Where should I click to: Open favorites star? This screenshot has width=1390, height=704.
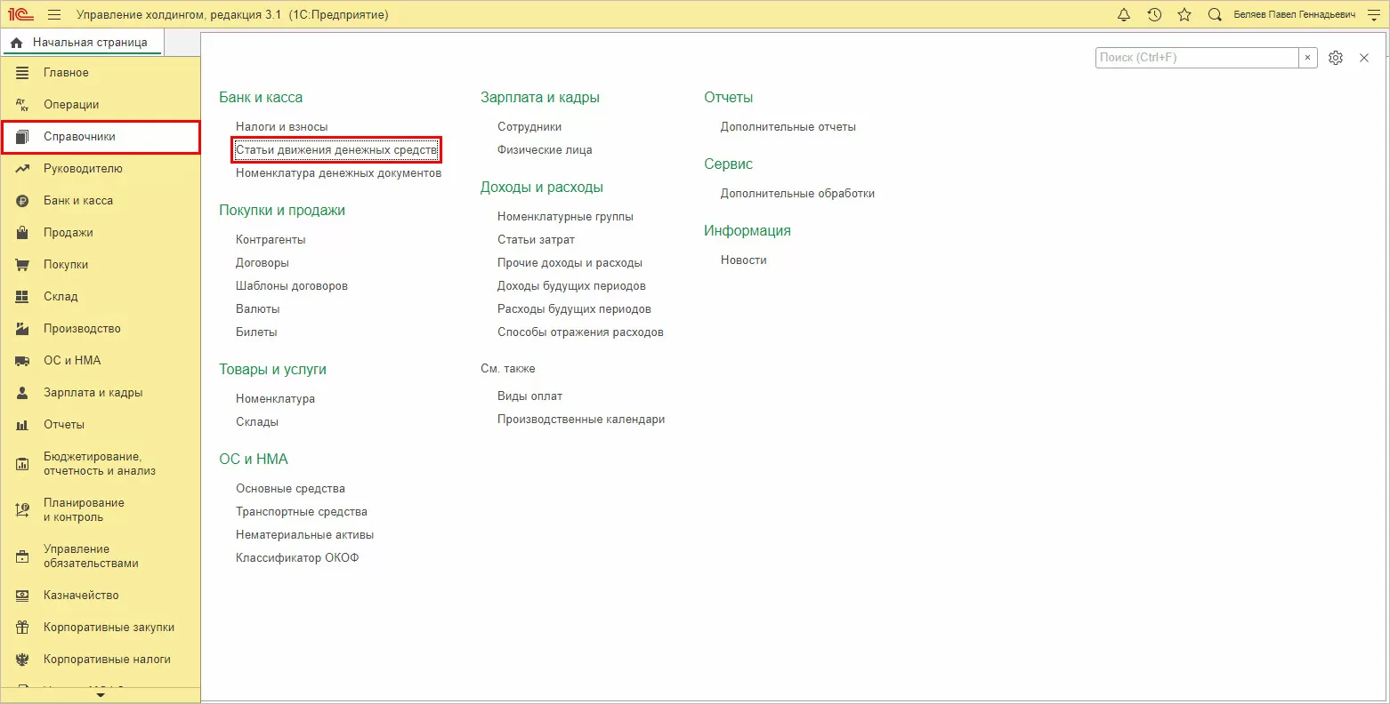point(1184,14)
